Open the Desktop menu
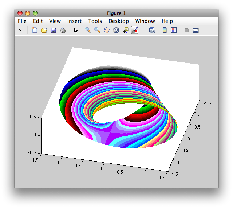Screen dimensions: 233x208 coord(119,21)
